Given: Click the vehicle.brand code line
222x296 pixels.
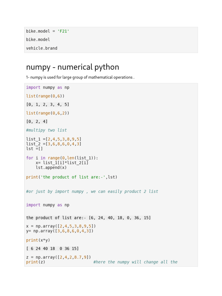Looking at the screenshot, I should click(42, 48).
